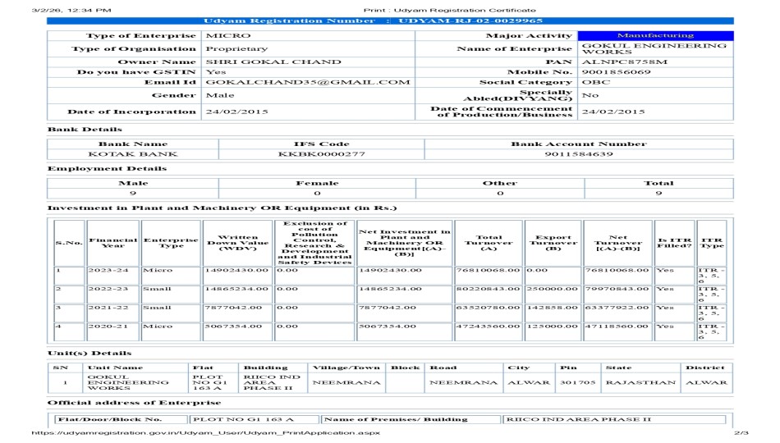Click the footer udyamregistration.gov.in URL
Viewport: 780px width, 443px height.
[204, 432]
